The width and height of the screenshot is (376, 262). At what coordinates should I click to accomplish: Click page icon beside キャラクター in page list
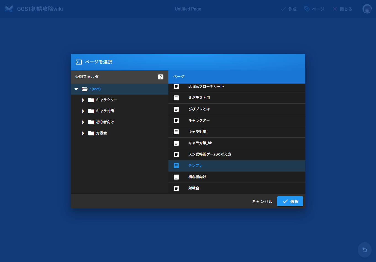click(176, 121)
